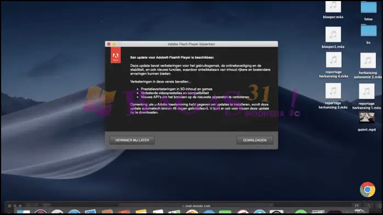Open the Google Chrome icon on desktop
Image resolution: width=383 pixels, height=215 pixels.
pos(368,189)
